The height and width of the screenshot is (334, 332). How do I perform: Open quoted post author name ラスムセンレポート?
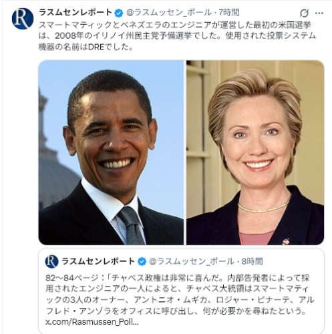(98, 261)
